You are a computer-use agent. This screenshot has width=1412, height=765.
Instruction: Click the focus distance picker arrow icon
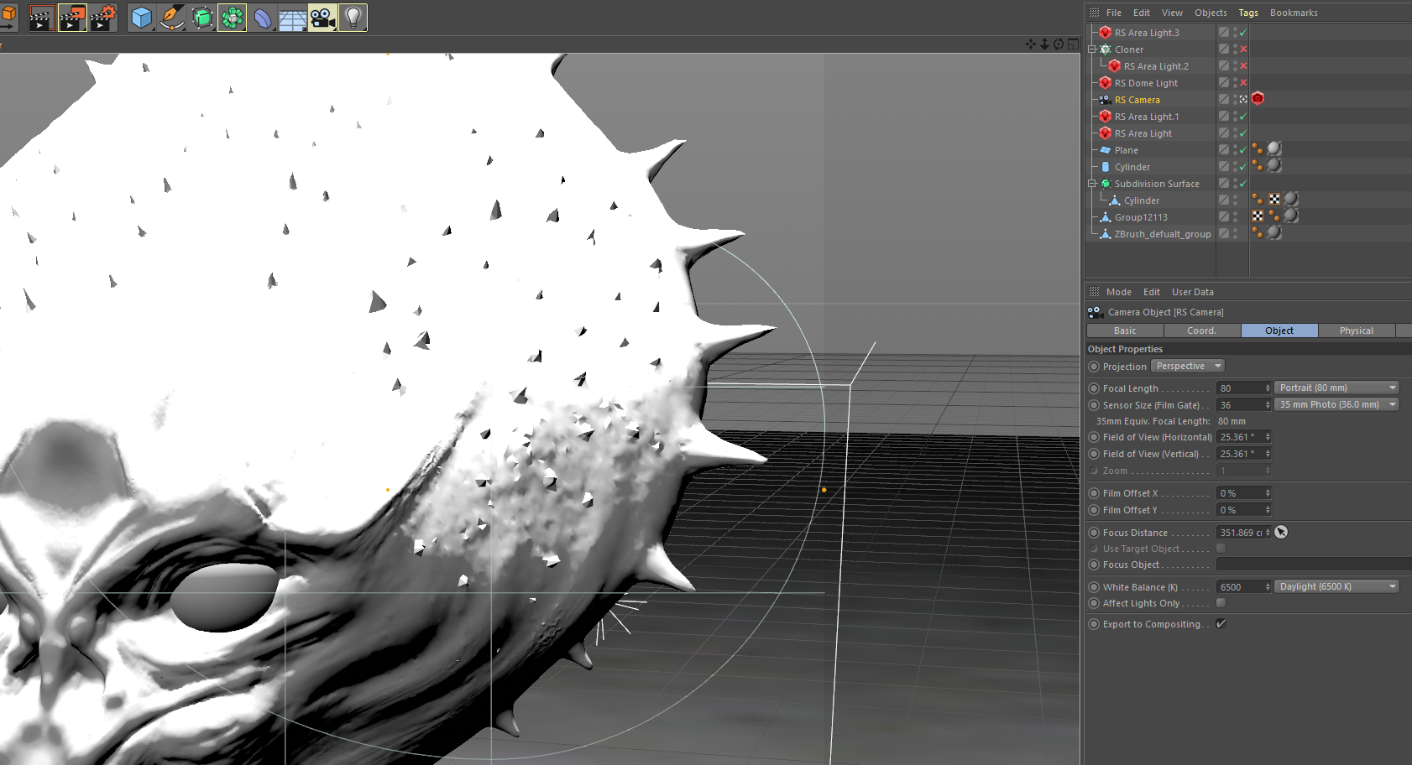click(x=1281, y=532)
